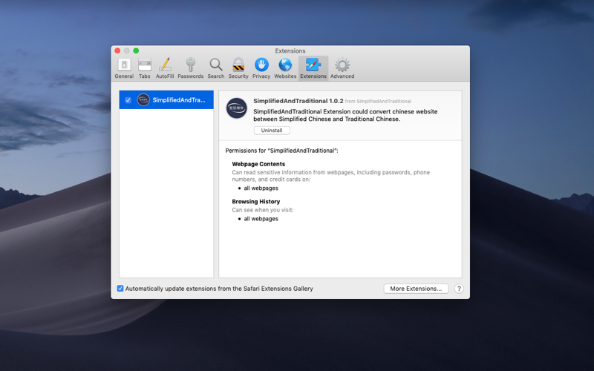The width and height of the screenshot is (594, 371).
Task: Disable the SimplifiedAndTraditional extension checkbox
Action: pyautogui.click(x=128, y=100)
